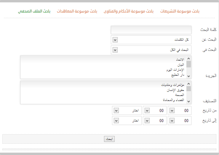
Task: Open the first 00 dropdown in من تاريخ row
Action: pyautogui.click(x=180, y=110)
